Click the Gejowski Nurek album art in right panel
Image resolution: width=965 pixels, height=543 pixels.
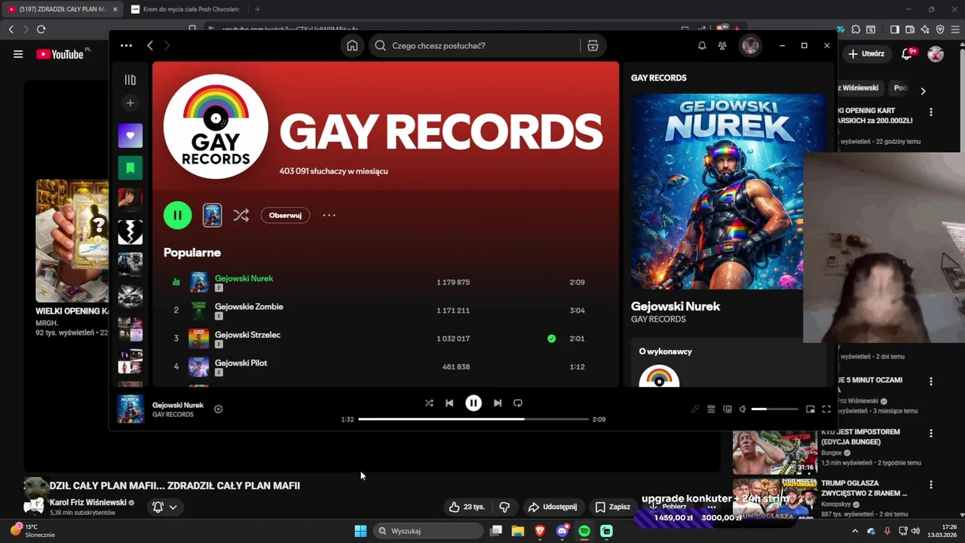tap(728, 192)
